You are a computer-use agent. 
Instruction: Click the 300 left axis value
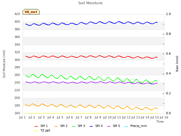click(x=17, y=60)
